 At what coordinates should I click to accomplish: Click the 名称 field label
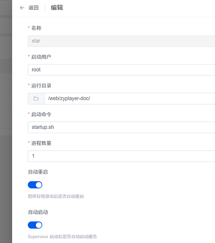click(x=36, y=28)
